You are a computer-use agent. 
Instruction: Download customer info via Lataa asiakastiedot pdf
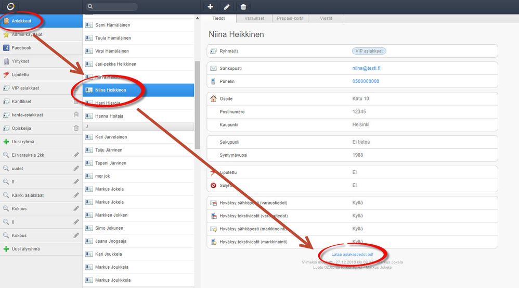click(x=353, y=254)
